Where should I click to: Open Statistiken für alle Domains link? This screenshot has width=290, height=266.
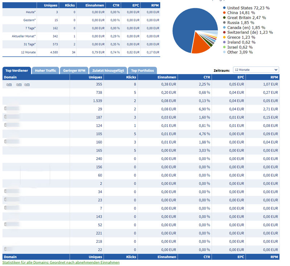point(61,262)
